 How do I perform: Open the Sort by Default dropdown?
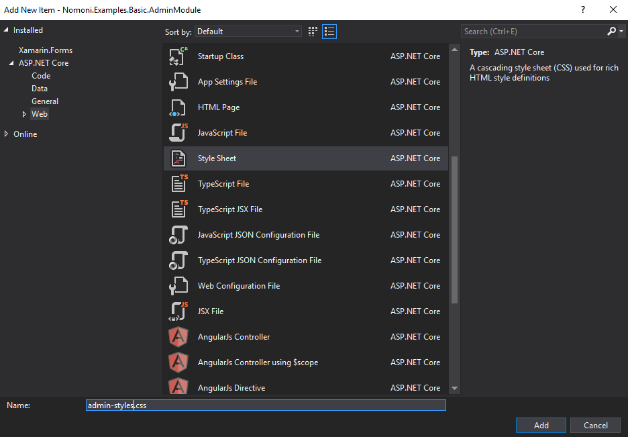249,32
